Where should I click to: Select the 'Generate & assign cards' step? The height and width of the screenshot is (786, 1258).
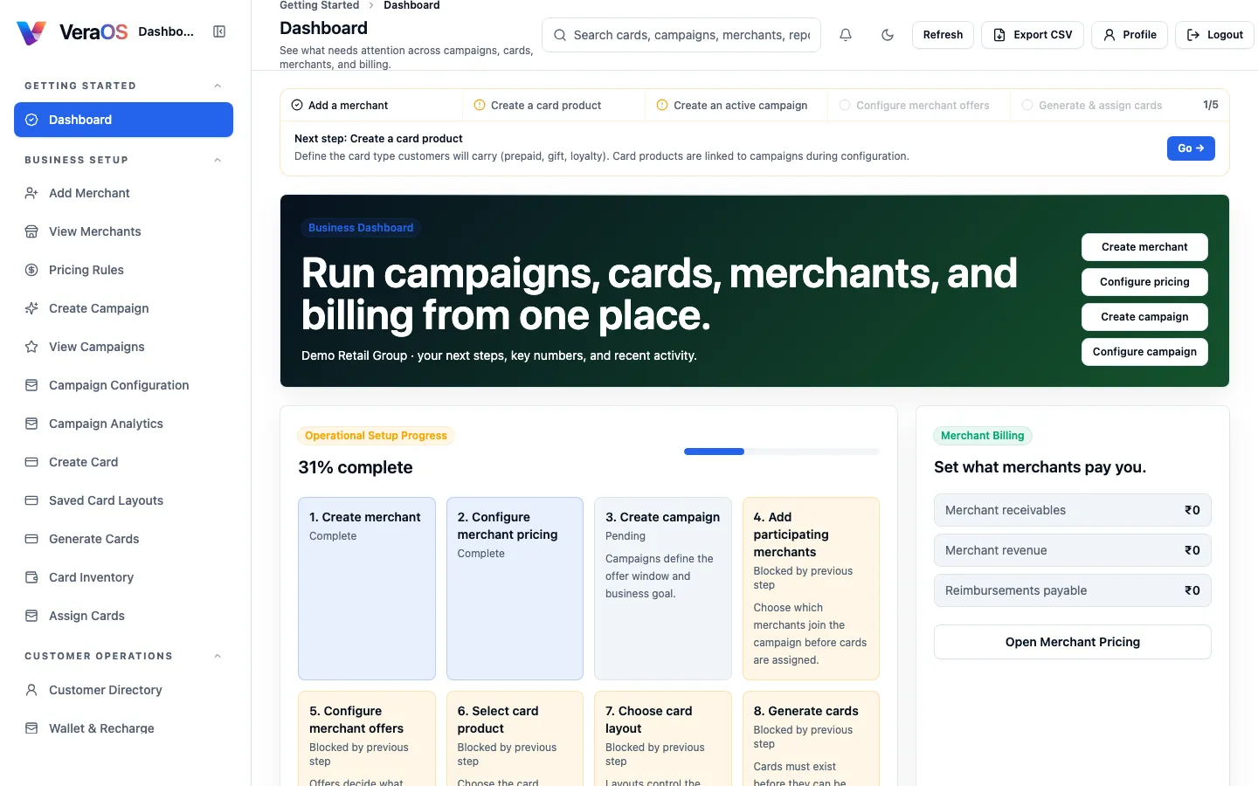(x=1101, y=105)
